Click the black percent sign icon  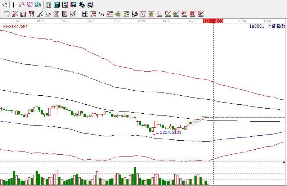(102, 14)
